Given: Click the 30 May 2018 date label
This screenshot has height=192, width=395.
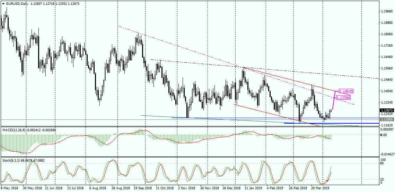Looking at the screenshot, I should click(32, 188).
